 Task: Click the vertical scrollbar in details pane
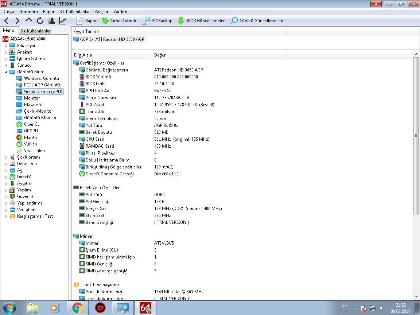416,136
